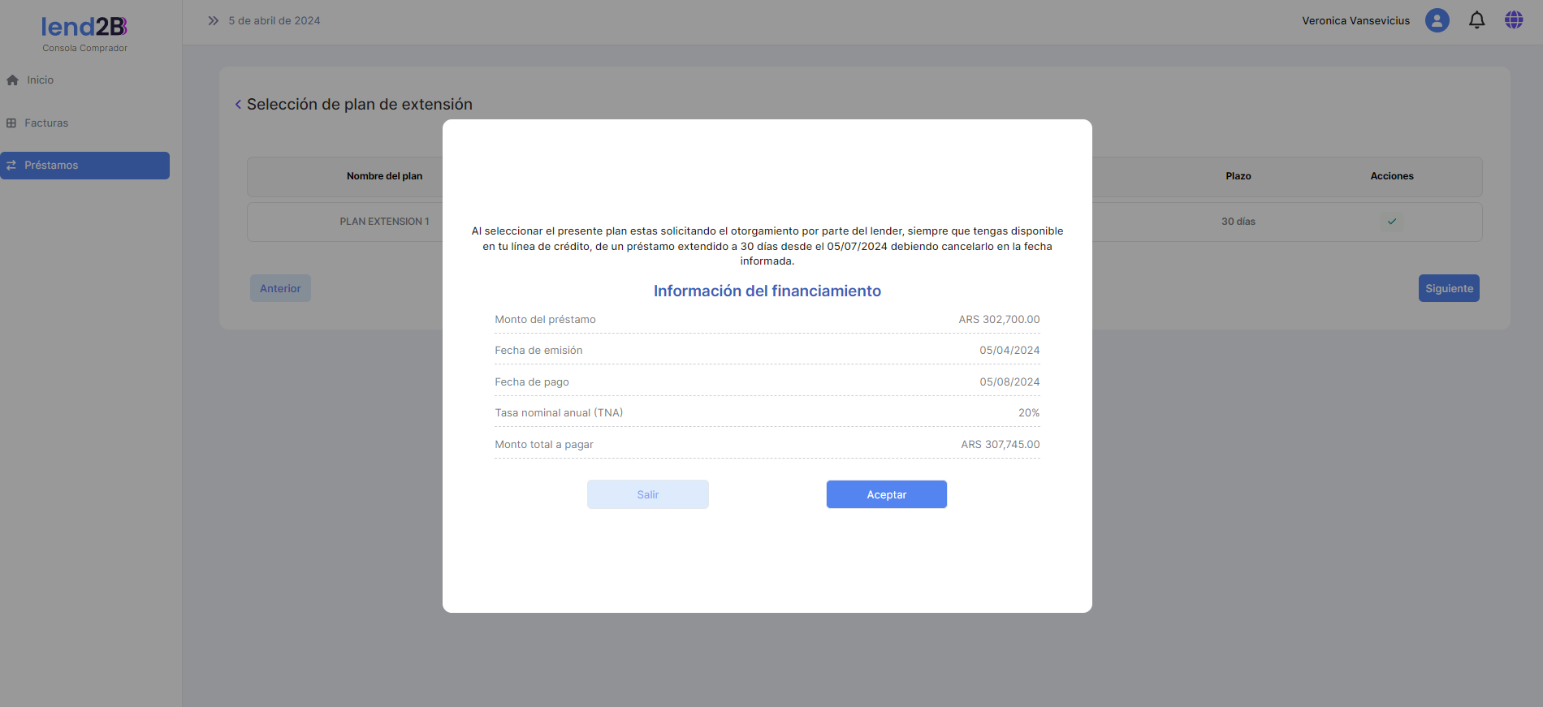Open the user profile avatar menu
The width and height of the screenshot is (1543, 707).
click(1437, 20)
